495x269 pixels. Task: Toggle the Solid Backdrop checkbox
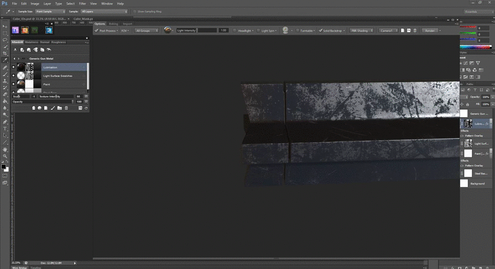point(321,30)
